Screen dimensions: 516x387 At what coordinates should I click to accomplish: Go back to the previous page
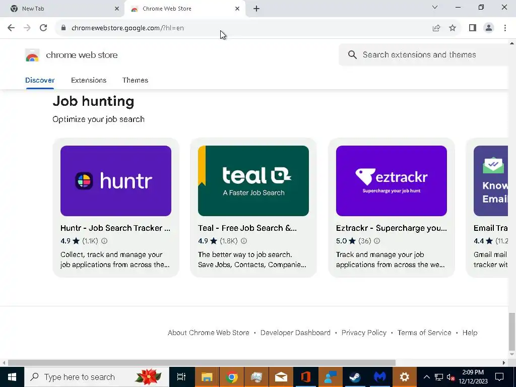[11, 28]
